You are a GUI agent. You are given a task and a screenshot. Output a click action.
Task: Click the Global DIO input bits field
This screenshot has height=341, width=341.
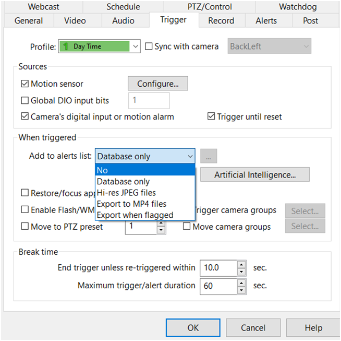(x=149, y=101)
